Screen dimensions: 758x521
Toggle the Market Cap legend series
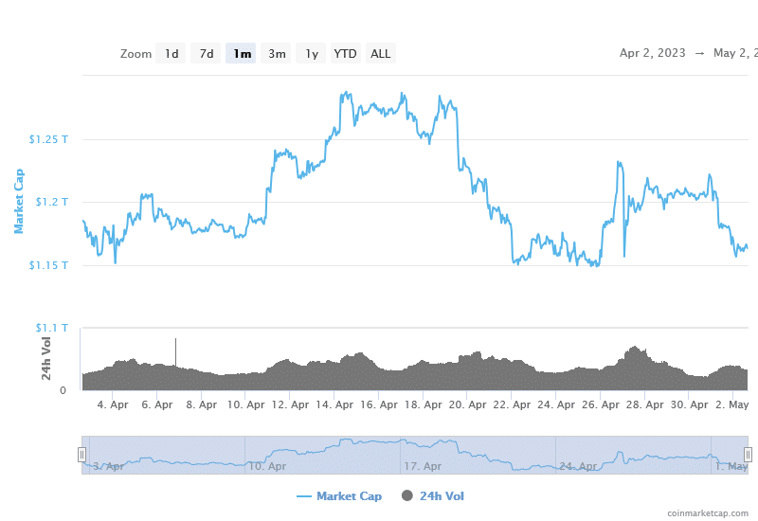(x=339, y=496)
